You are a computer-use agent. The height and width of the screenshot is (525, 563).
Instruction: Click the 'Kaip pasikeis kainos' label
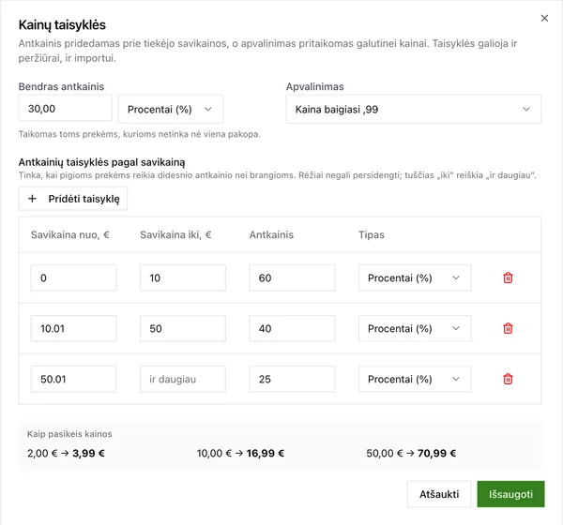tap(69, 434)
